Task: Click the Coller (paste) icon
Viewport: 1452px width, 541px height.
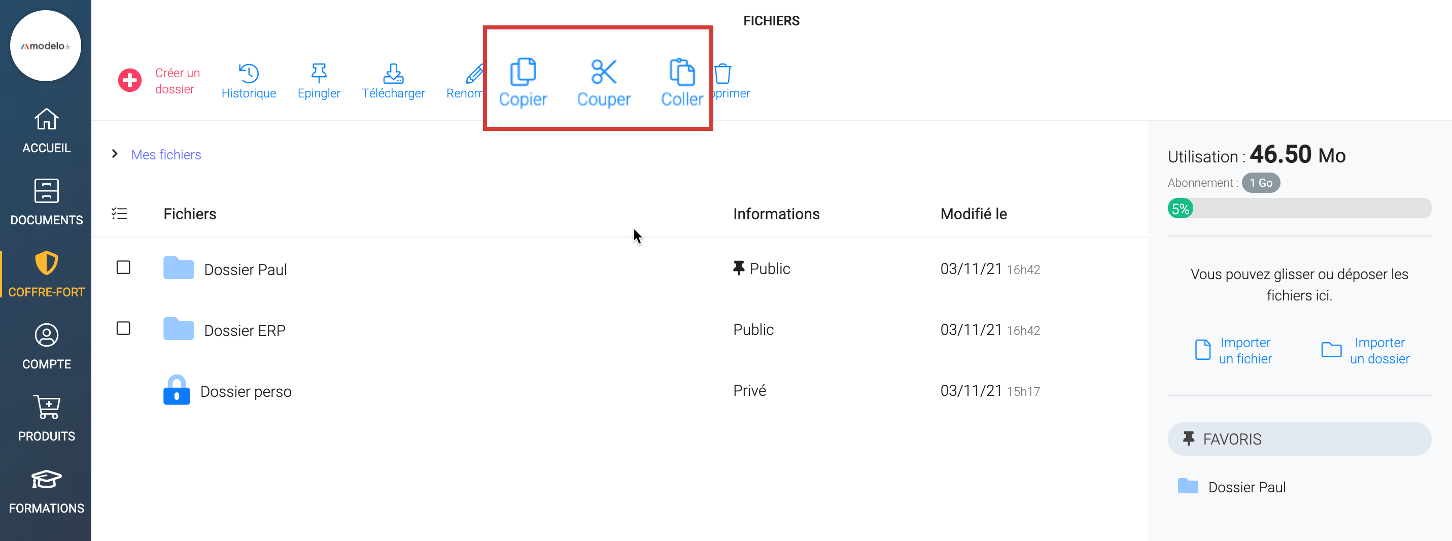Action: (x=681, y=72)
